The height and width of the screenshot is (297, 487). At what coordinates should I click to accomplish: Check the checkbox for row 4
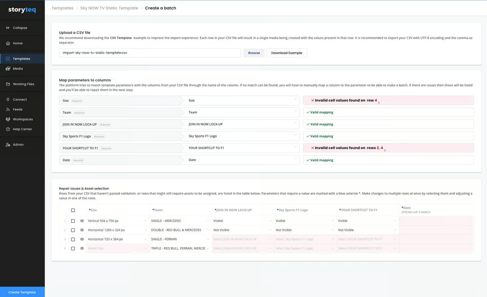pos(73,248)
